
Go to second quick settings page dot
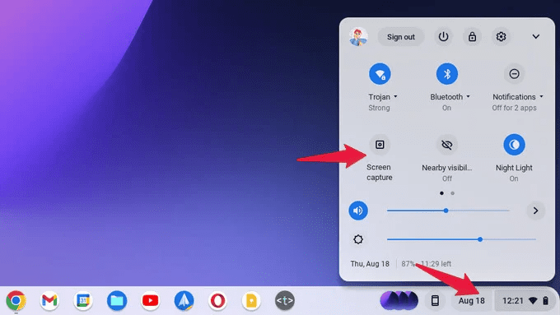(452, 193)
